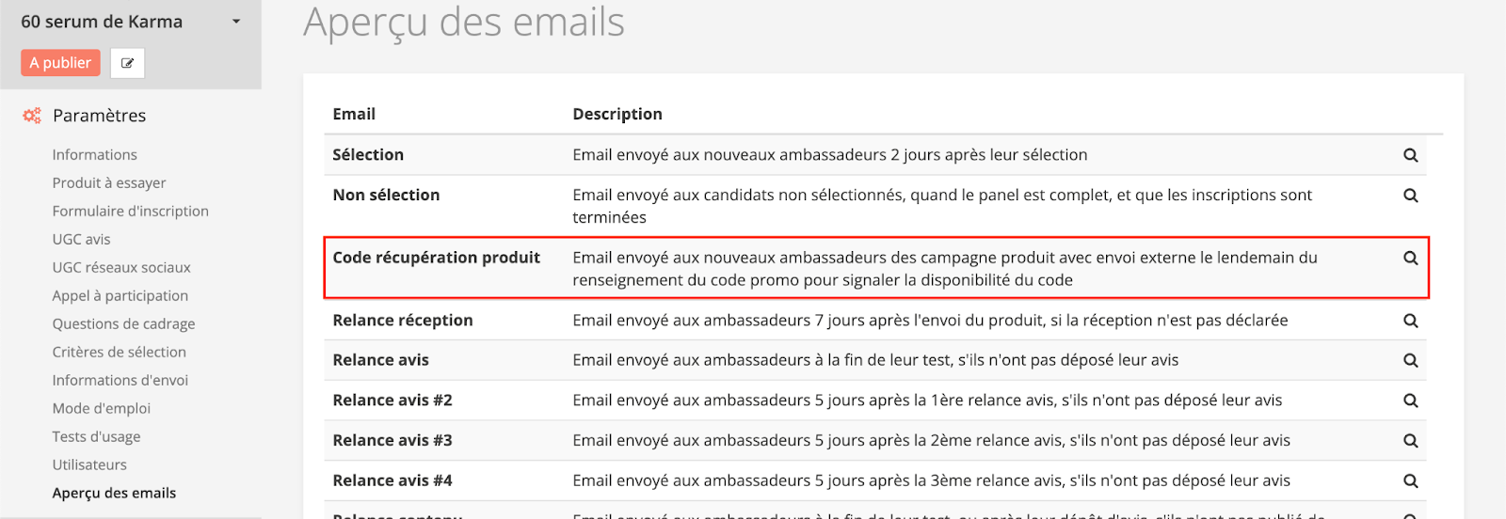Click the edit pencil icon button
The width and height of the screenshot is (1506, 519).
click(x=127, y=63)
